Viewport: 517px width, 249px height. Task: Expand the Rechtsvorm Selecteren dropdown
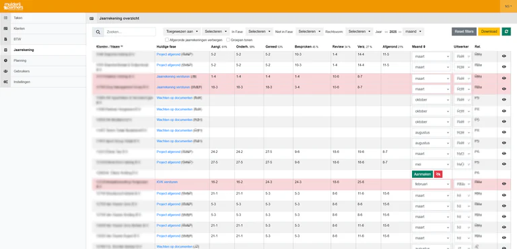point(359,32)
